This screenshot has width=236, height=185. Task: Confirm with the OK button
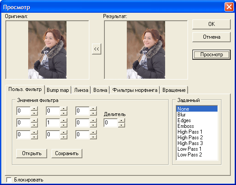tap(211, 24)
